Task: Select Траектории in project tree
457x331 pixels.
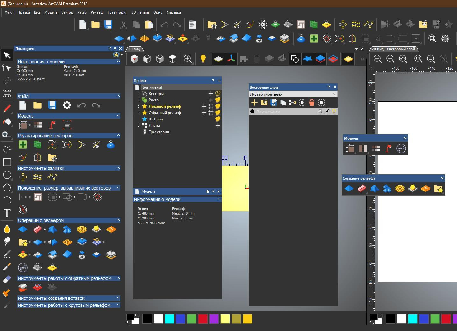Action: (x=159, y=132)
